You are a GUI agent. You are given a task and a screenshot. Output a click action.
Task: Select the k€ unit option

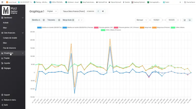click(103, 11)
